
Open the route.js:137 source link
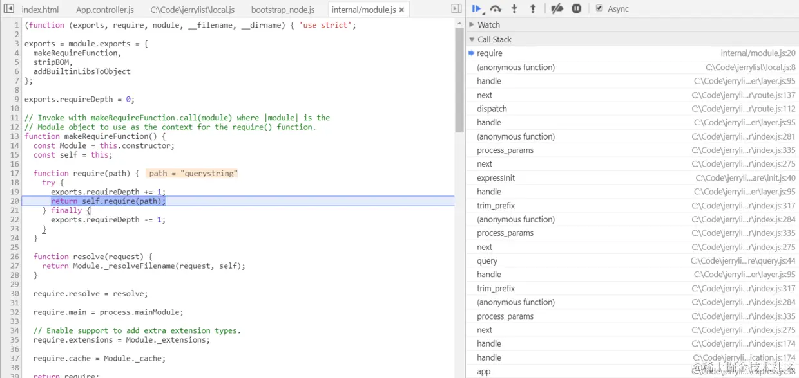(744, 95)
